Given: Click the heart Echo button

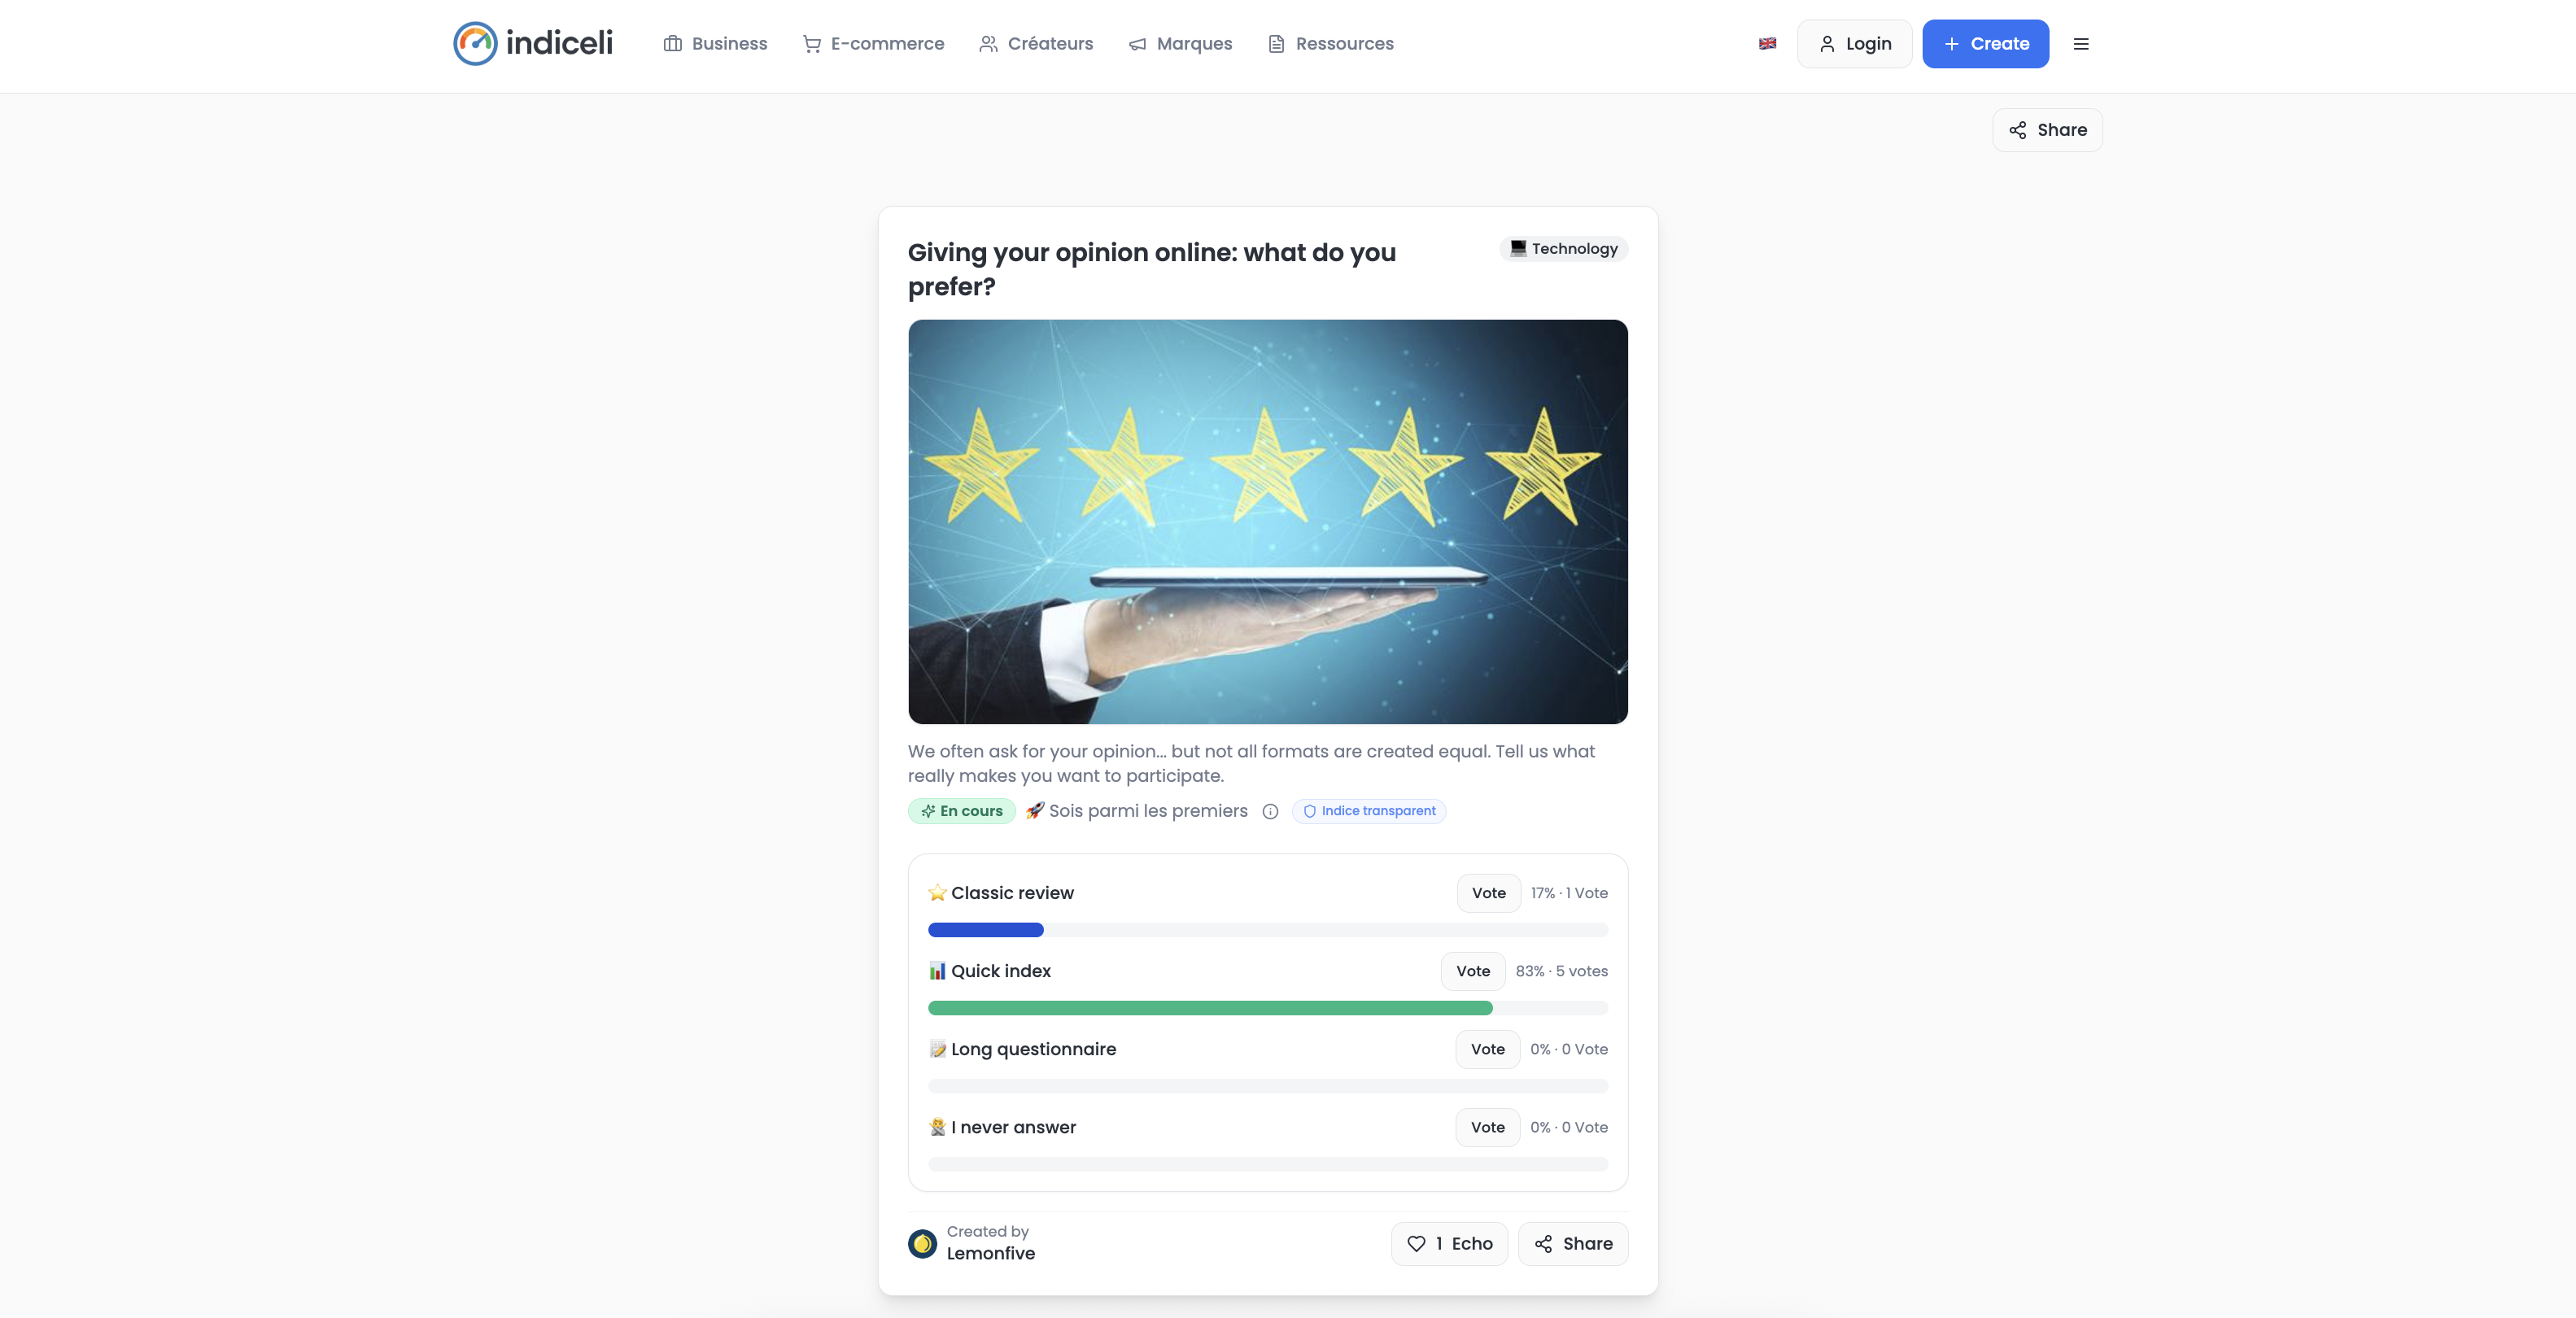Looking at the screenshot, I should coord(1449,1244).
